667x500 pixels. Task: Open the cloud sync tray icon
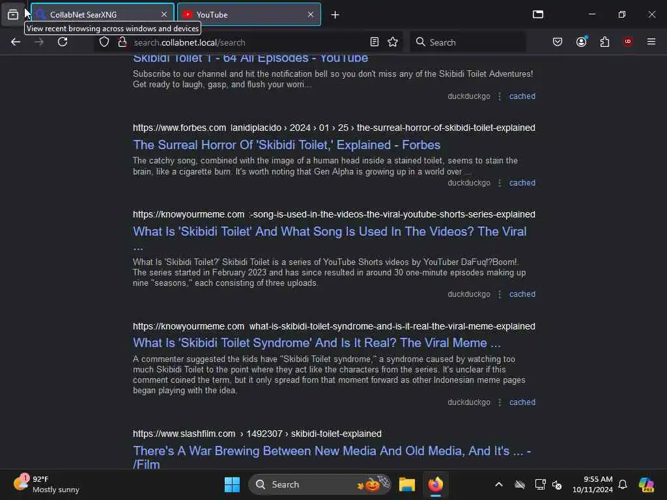(x=520, y=484)
